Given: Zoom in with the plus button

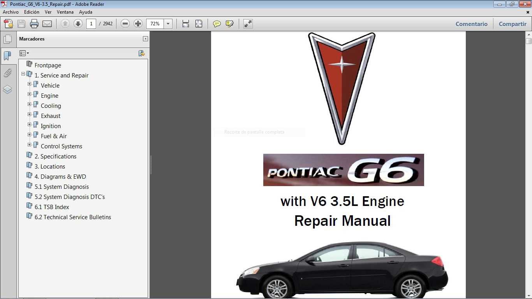Looking at the screenshot, I should point(138,24).
